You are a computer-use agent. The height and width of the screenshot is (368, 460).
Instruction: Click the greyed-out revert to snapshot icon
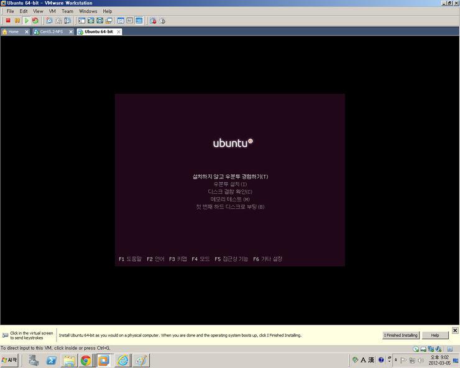pos(58,21)
